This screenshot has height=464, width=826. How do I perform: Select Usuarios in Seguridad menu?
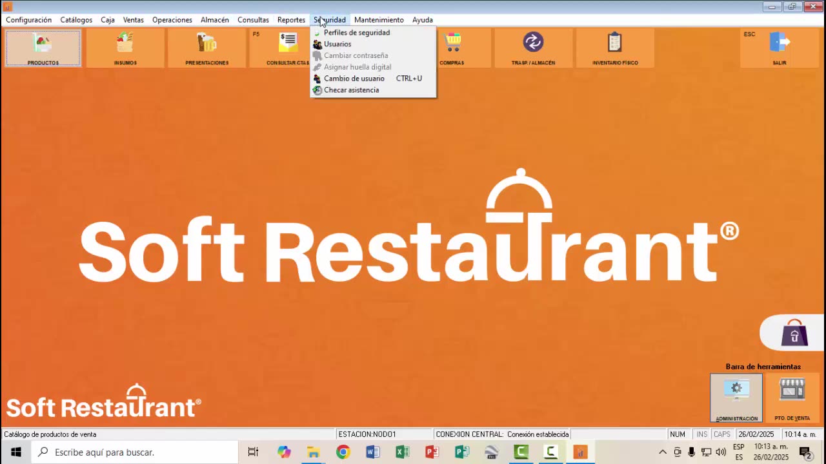(x=373, y=44)
